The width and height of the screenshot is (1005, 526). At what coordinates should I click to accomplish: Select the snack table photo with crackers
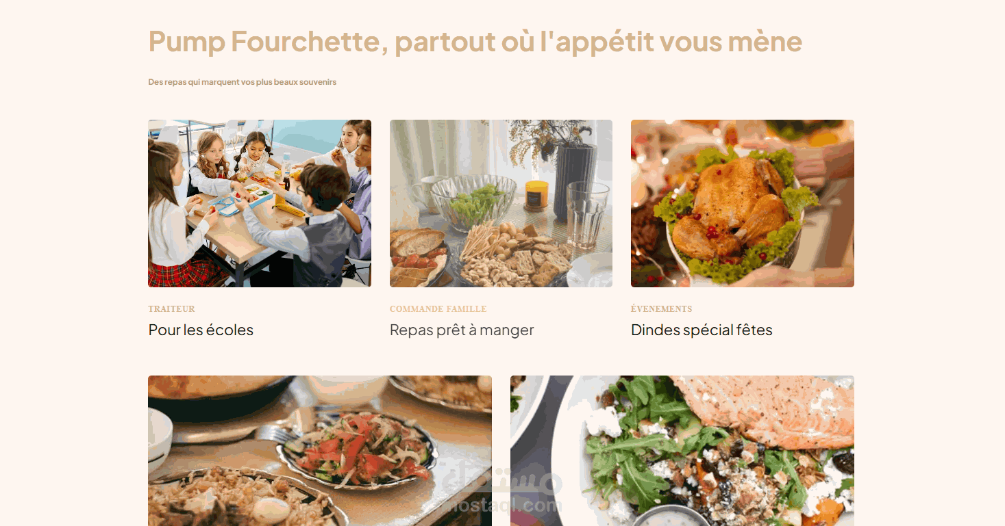pos(501,203)
